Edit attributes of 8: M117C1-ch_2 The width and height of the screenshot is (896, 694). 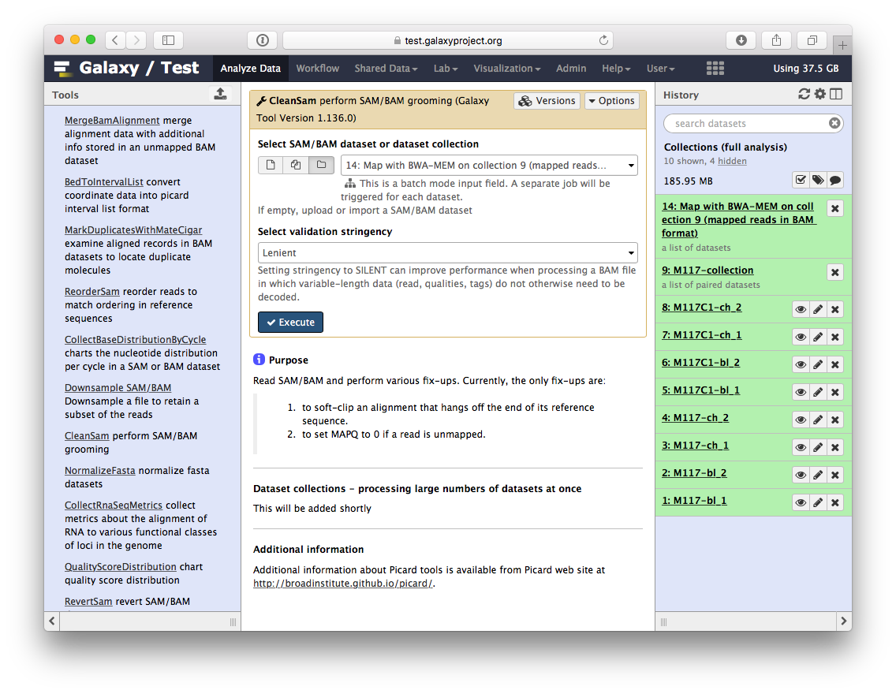click(x=818, y=310)
